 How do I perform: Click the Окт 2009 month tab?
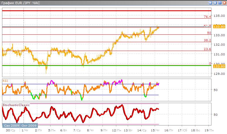[x=27, y=125]
